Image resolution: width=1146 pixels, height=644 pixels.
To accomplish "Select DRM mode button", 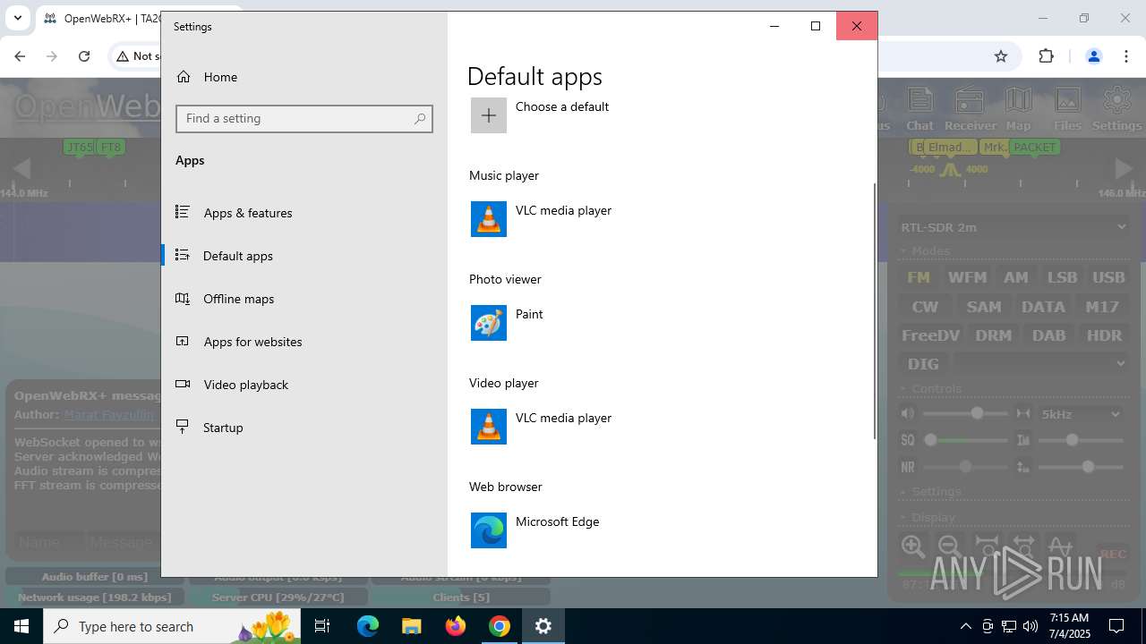I will pyautogui.click(x=994, y=336).
